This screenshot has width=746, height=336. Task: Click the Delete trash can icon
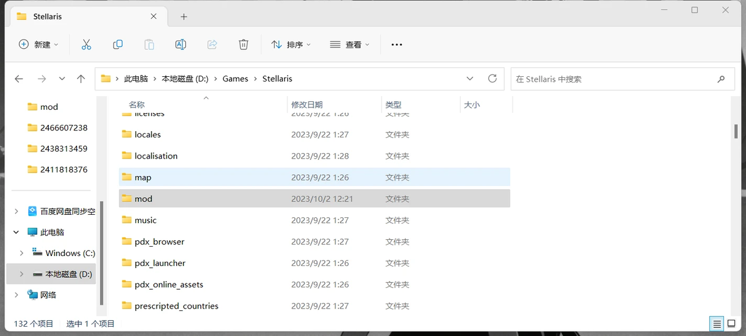pos(243,44)
